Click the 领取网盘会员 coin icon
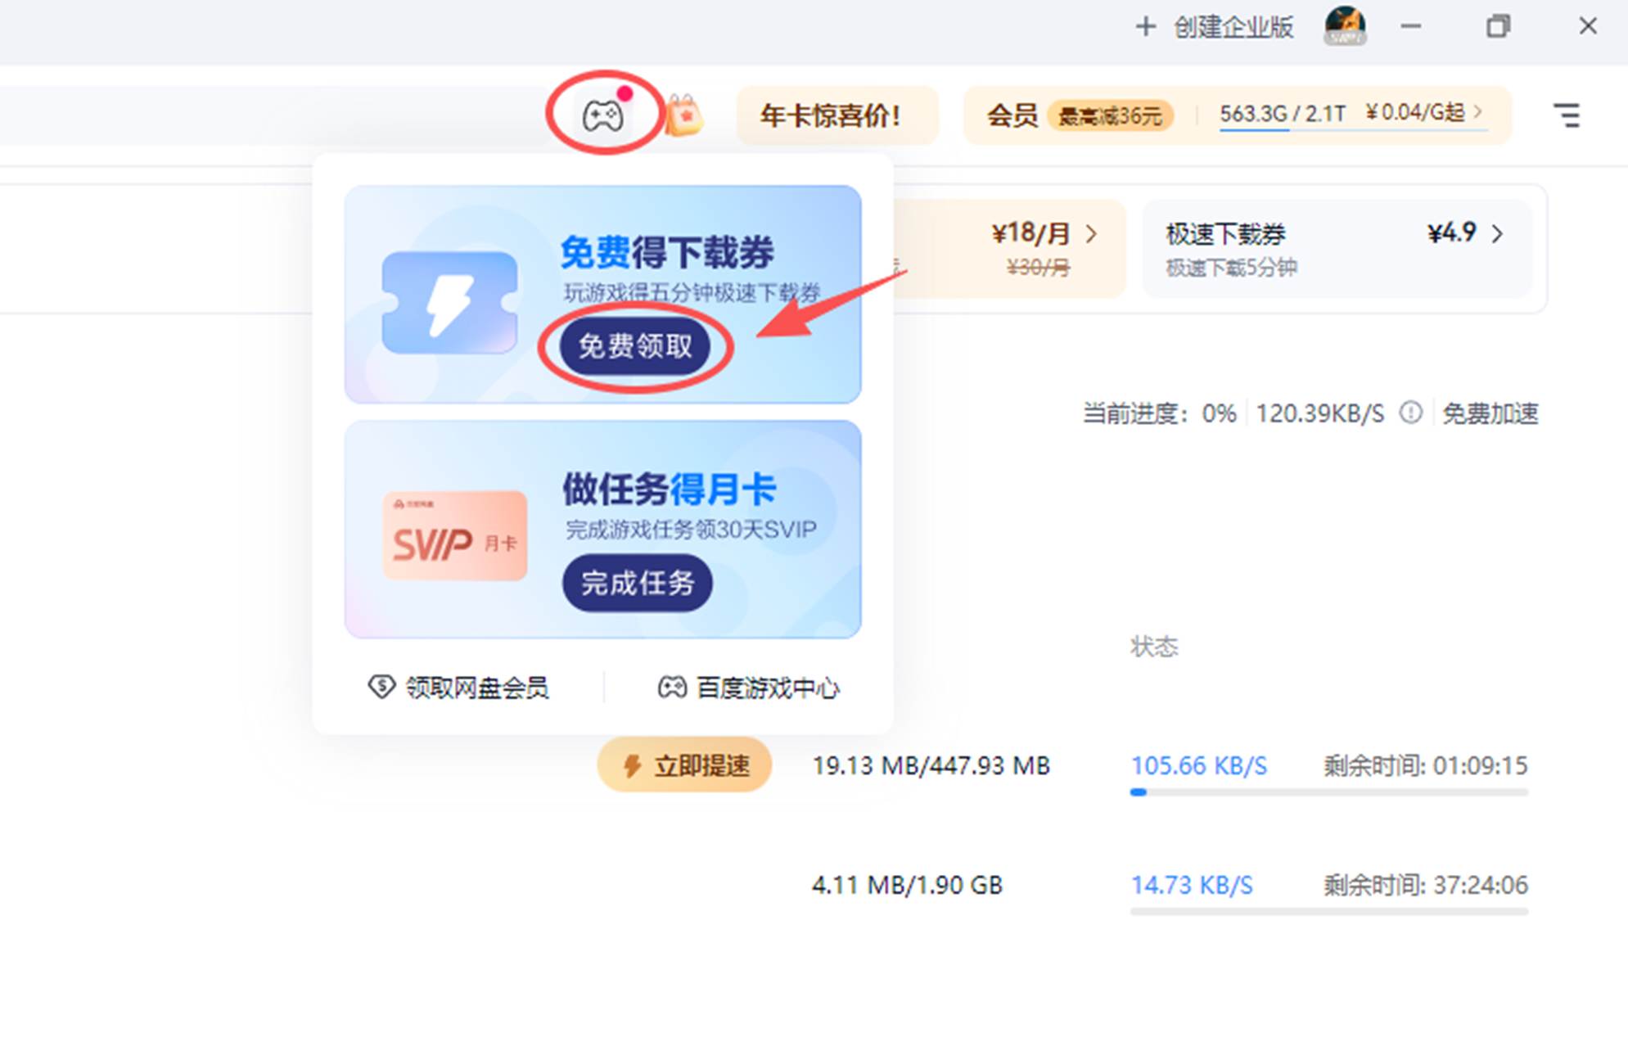 tap(381, 687)
